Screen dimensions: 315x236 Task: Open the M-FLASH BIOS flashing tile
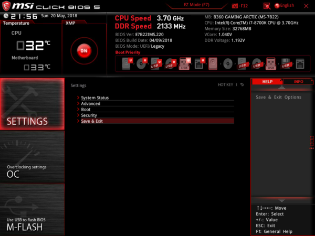(x=32, y=209)
